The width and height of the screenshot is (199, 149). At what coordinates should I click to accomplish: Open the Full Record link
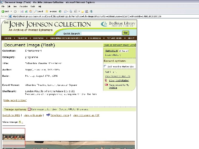[111, 72]
